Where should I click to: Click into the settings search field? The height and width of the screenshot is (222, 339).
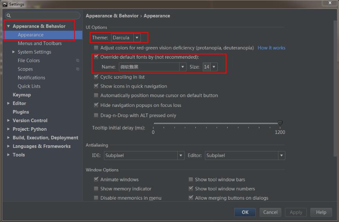[x=43, y=16]
